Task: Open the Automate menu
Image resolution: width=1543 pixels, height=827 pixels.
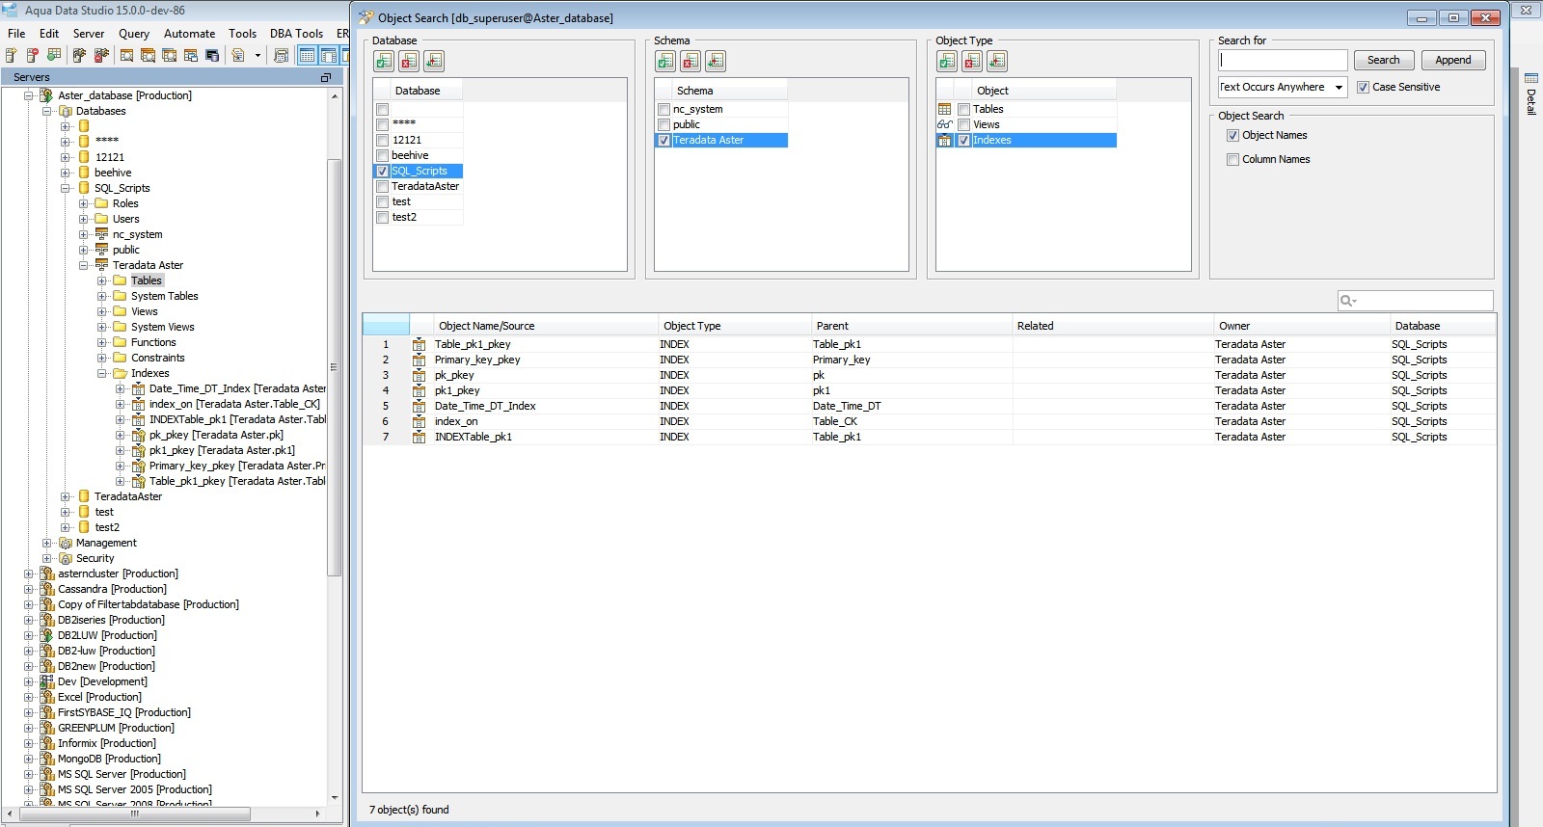Action: click(x=189, y=33)
